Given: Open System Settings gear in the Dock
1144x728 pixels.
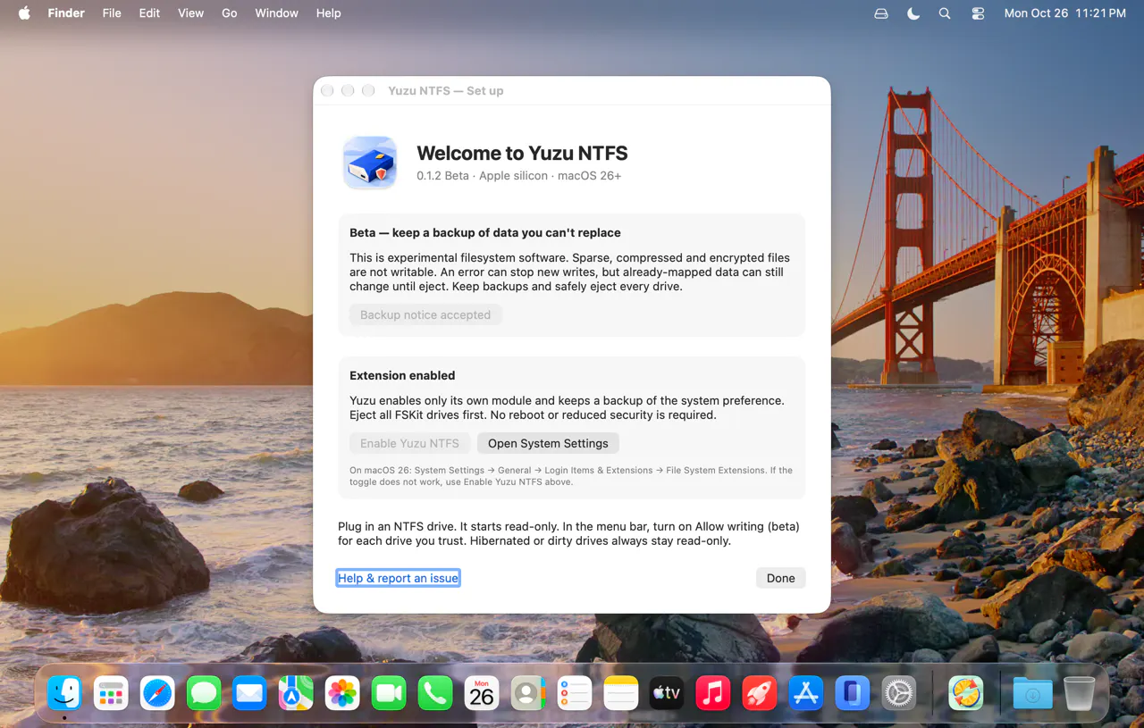Looking at the screenshot, I should (x=899, y=693).
